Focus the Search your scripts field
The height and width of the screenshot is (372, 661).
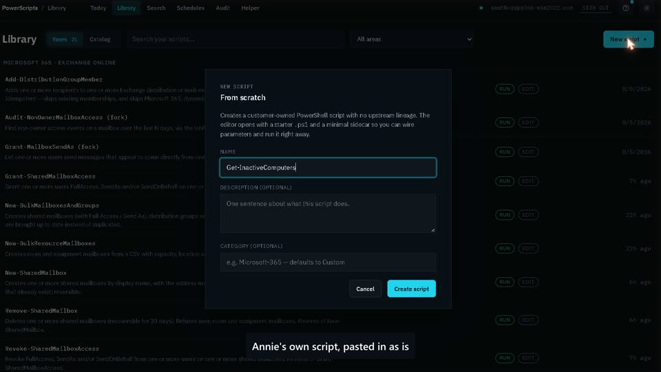point(236,39)
